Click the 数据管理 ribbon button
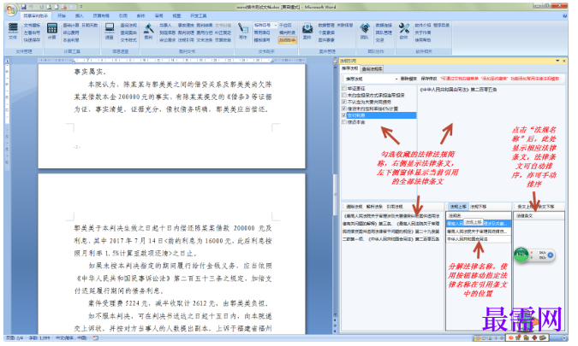This screenshot has width=578, height=346. [x=326, y=25]
